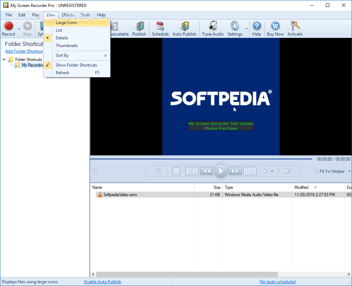Viewport: 352px width, 286px height.
Task: Click the Folder Shortcuts root folder icon
Action: (10, 60)
